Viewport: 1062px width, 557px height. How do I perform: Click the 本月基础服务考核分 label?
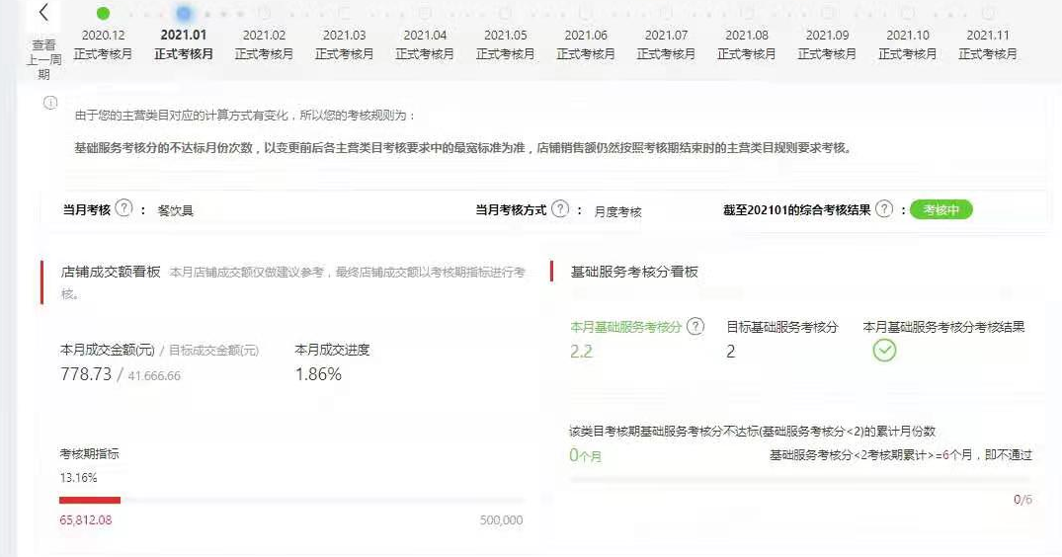(x=625, y=327)
